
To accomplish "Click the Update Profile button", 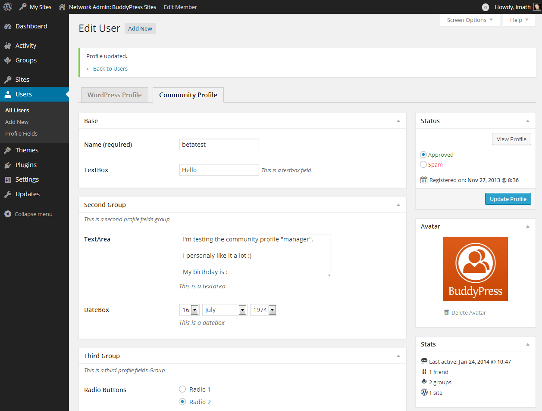I will 508,199.
